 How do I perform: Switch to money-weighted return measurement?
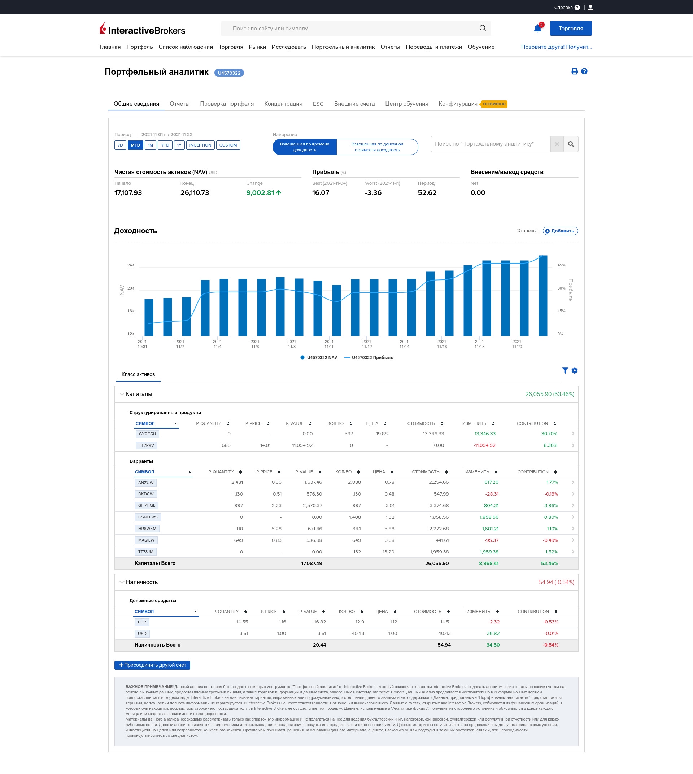pos(377,147)
